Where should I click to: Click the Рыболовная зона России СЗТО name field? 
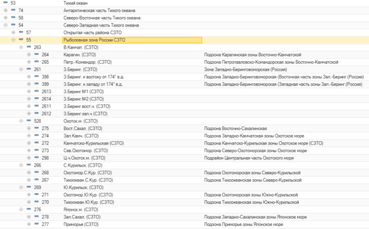pyautogui.click(x=132, y=40)
